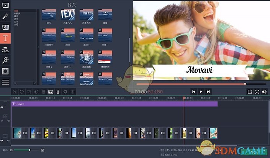Viewport: 270px width, 158px height.
Task: Choose the big TEXT fly-in title thumbnail
Action: tap(68, 15)
